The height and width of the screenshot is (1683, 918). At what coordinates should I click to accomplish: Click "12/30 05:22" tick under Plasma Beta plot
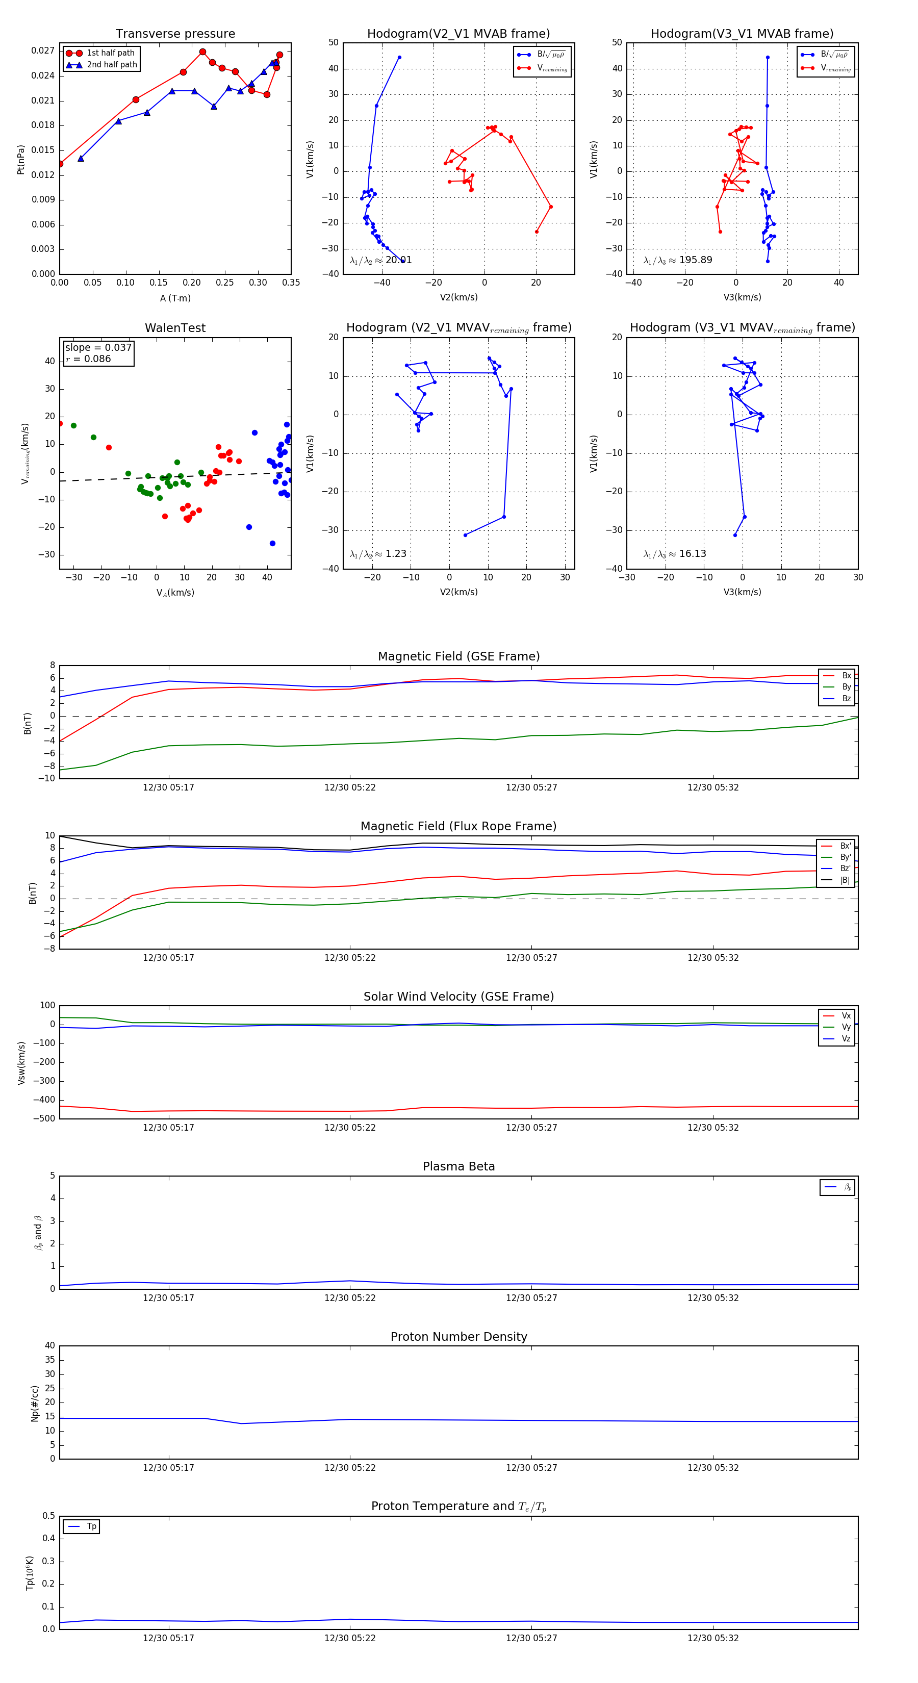point(349,1298)
